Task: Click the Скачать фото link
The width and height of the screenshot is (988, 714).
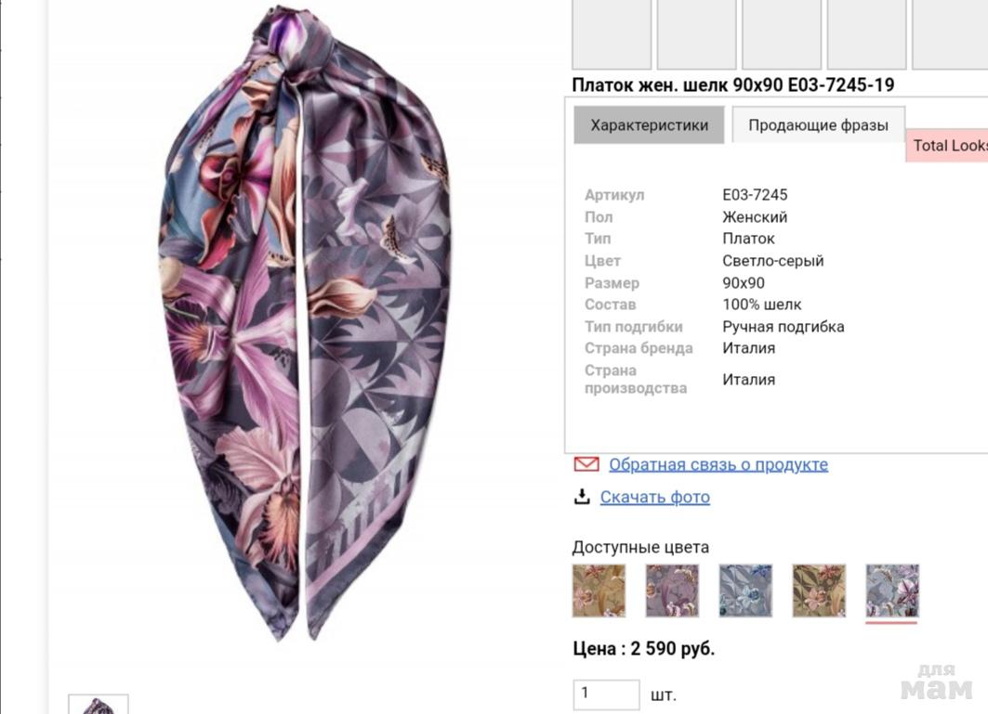Action: point(654,497)
